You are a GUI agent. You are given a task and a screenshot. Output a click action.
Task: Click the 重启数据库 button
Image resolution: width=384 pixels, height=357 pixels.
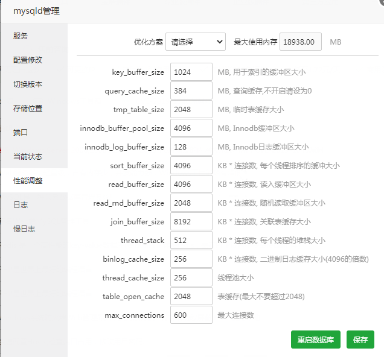tap(315, 340)
